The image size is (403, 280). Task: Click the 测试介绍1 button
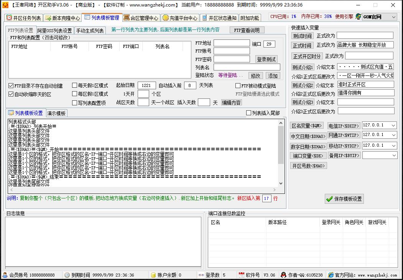303,67
